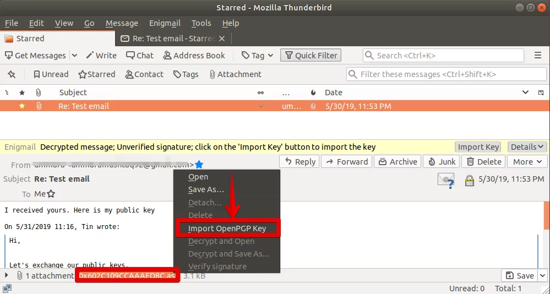Click the Import Key button
This screenshot has width=550, height=294.
pos(478,147)
